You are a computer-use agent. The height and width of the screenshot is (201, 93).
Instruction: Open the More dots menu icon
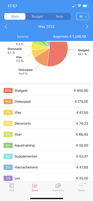click(81, 185)
